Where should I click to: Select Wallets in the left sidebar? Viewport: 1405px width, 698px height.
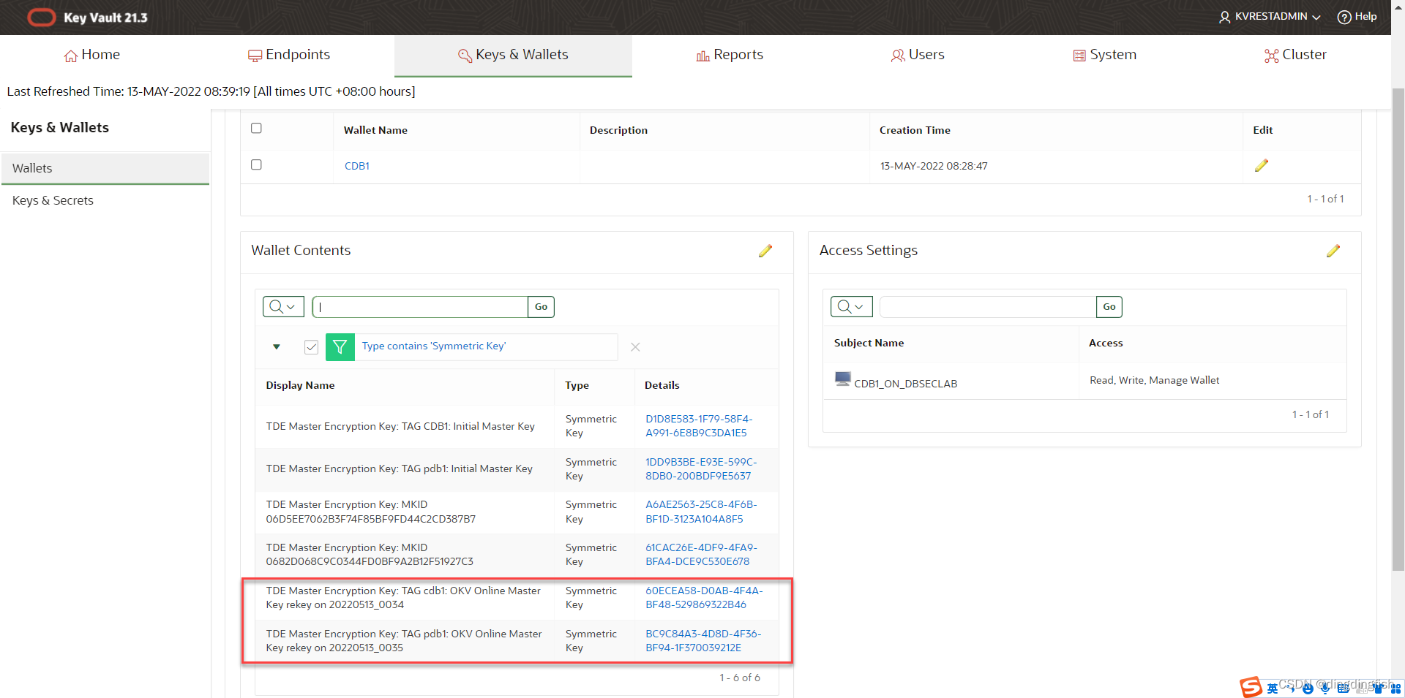105,168
